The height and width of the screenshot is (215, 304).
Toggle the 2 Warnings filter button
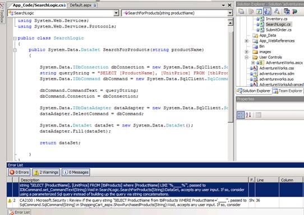[x=46, y=172]
